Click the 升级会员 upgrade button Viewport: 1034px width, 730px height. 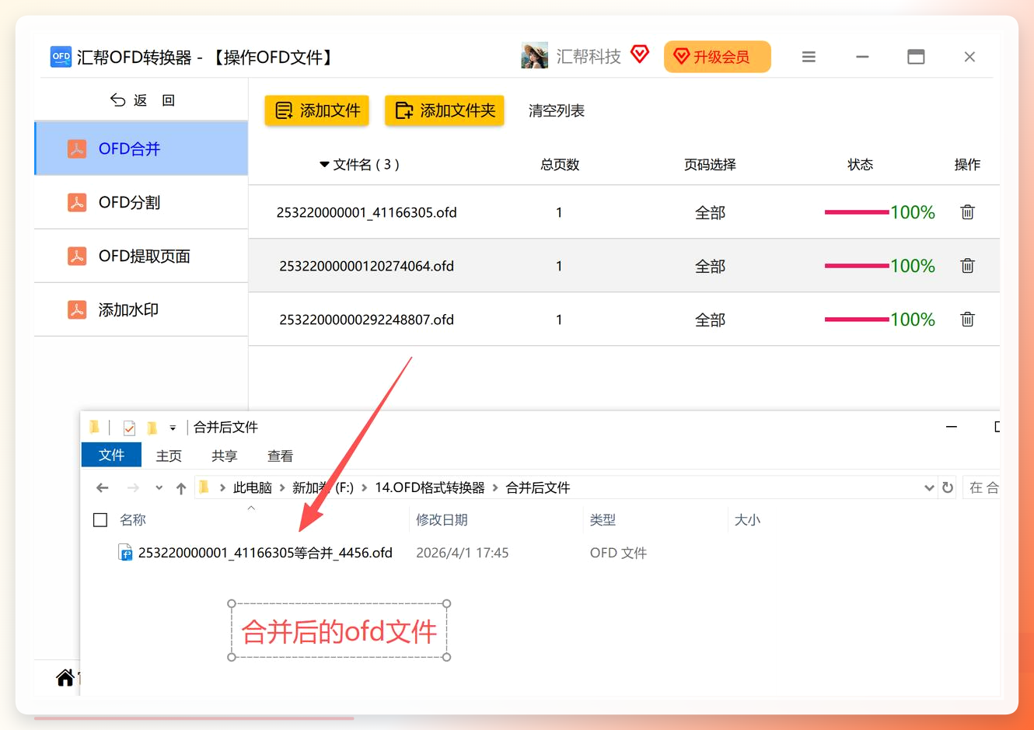point(718,57)
